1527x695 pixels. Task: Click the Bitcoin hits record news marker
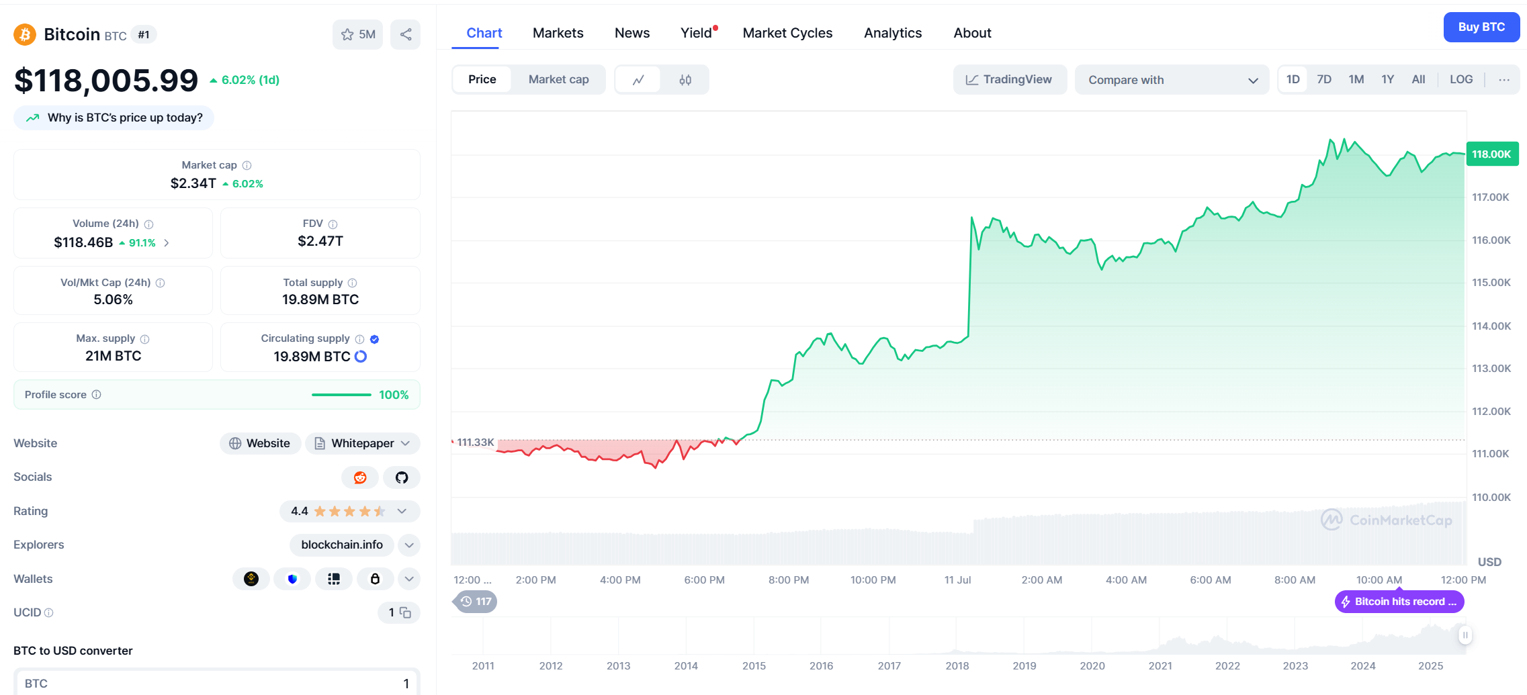(1399, 602)
